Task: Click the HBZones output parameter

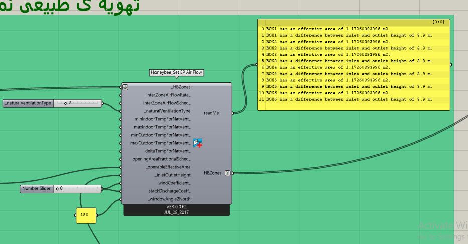Action: (213, 173)
